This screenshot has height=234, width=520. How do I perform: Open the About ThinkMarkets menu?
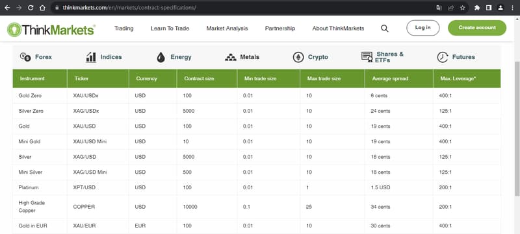click(338, 29)
